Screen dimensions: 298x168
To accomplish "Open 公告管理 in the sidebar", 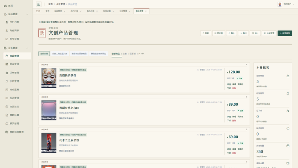I will pyautogui.click(x=14, y=81).
